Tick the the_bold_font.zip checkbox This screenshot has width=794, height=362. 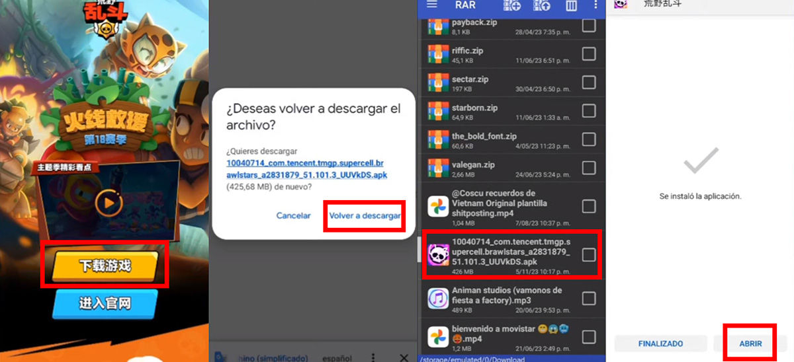tap(588, 139)
